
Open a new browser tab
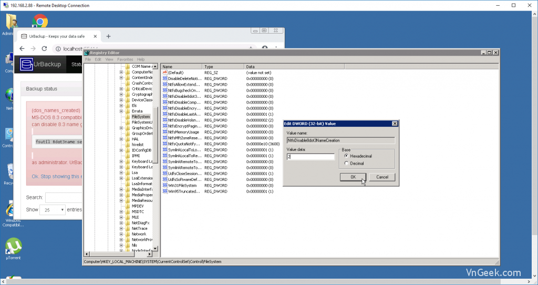coord(108,36)
